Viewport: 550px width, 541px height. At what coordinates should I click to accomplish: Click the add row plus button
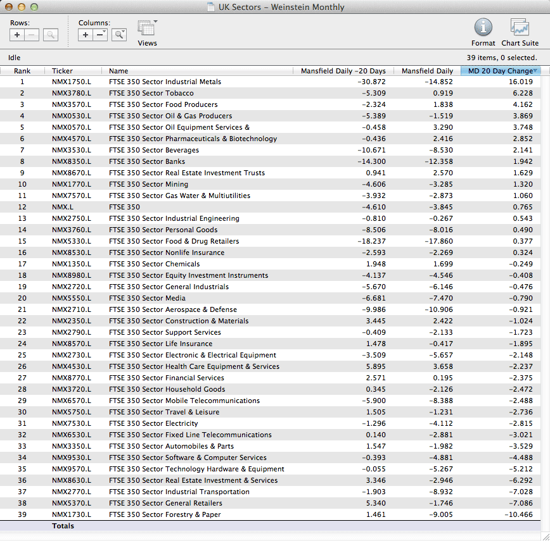tap(17, 35)
